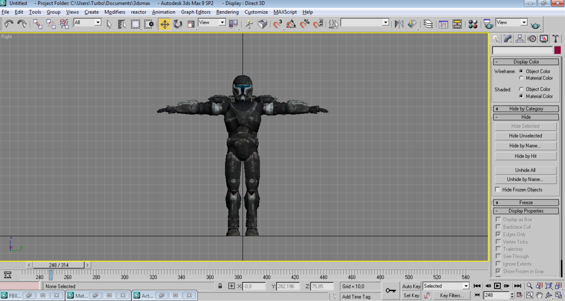Collapse the Display Color rollout
Image resolution: width=565 pixels, height=301 pixels.
coord(526,62)
